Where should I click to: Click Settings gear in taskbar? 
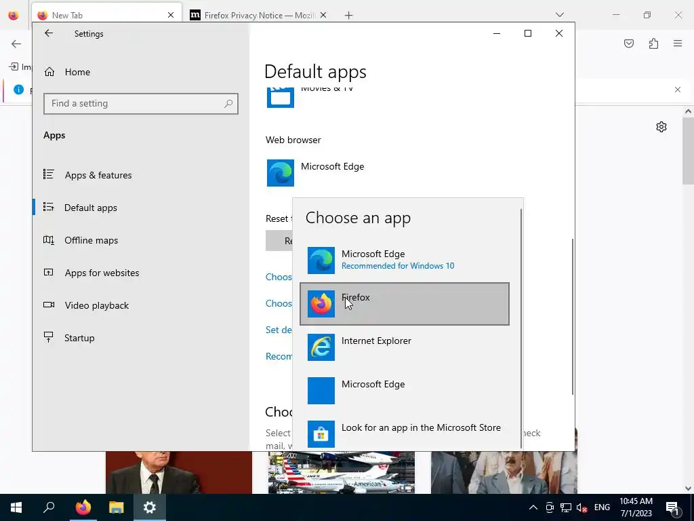tap(150, 507)
